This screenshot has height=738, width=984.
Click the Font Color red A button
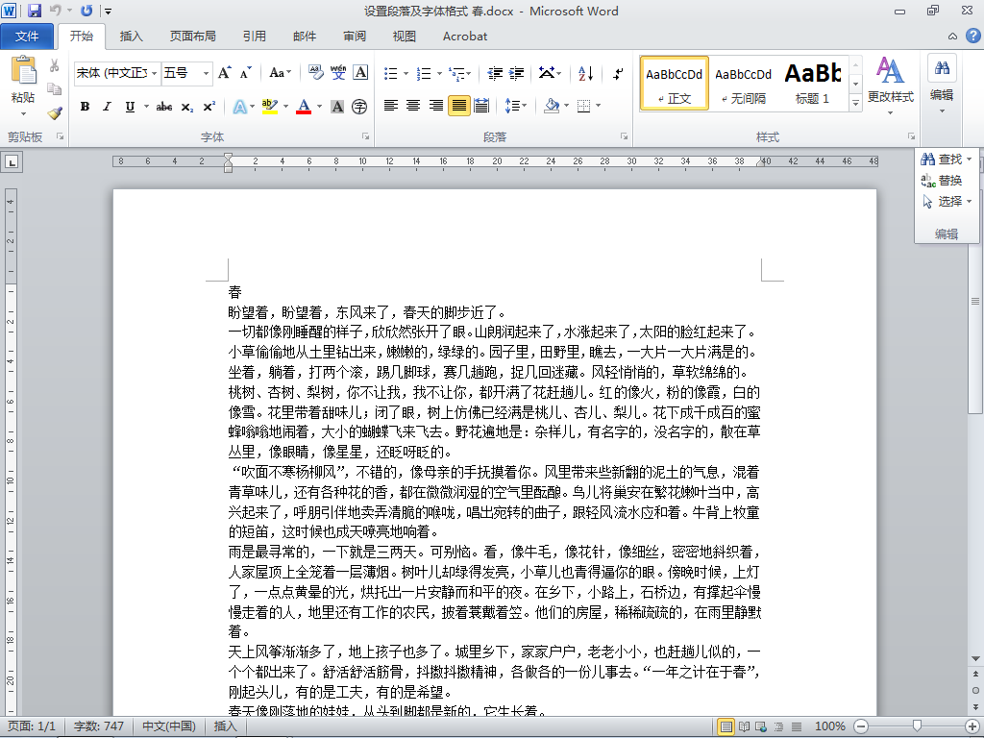[x=304, y=107]
